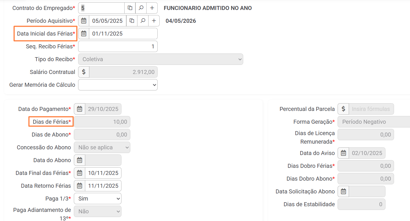This screenshot has width=410, height=221.
Task: Click Data Inicial das Férias date field
Action: point(123,34)
